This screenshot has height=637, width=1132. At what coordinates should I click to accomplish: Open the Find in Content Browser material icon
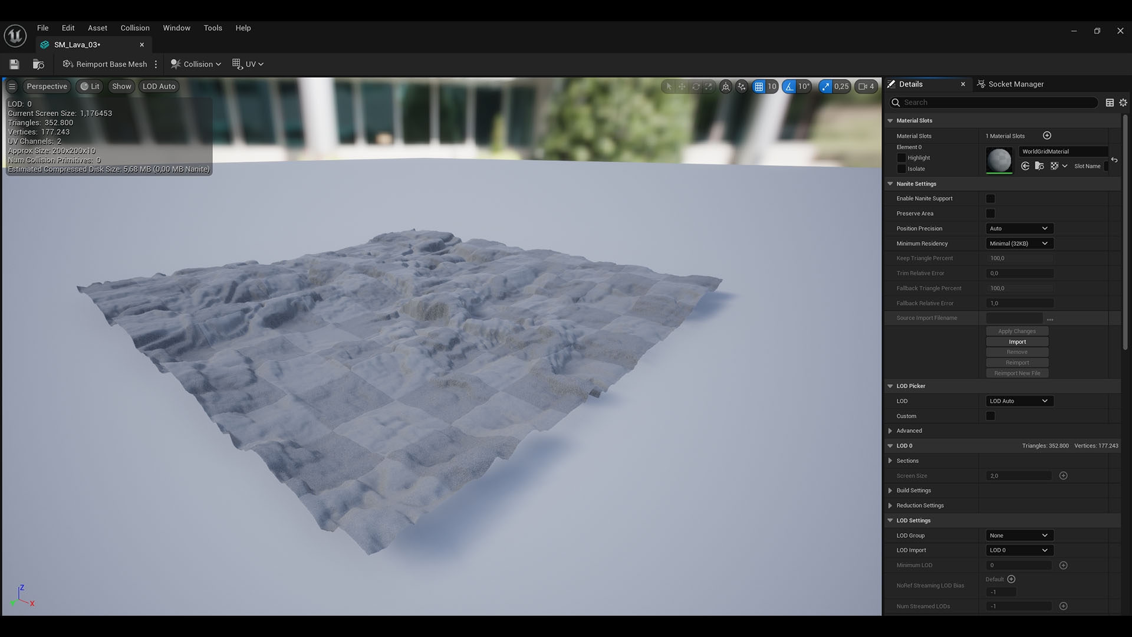[1039, 166]
